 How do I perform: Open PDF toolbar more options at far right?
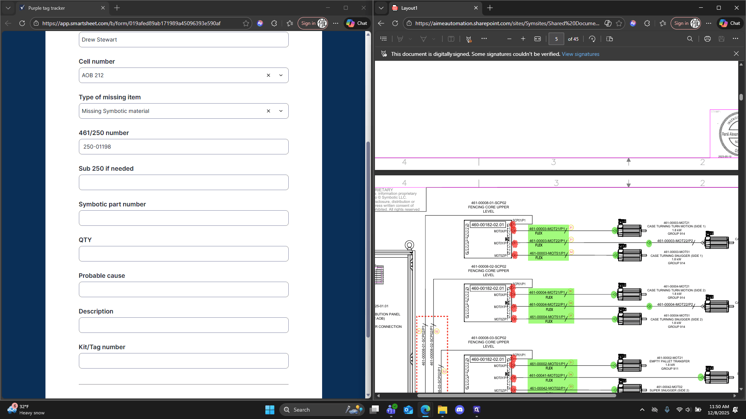tap(736, 38)
